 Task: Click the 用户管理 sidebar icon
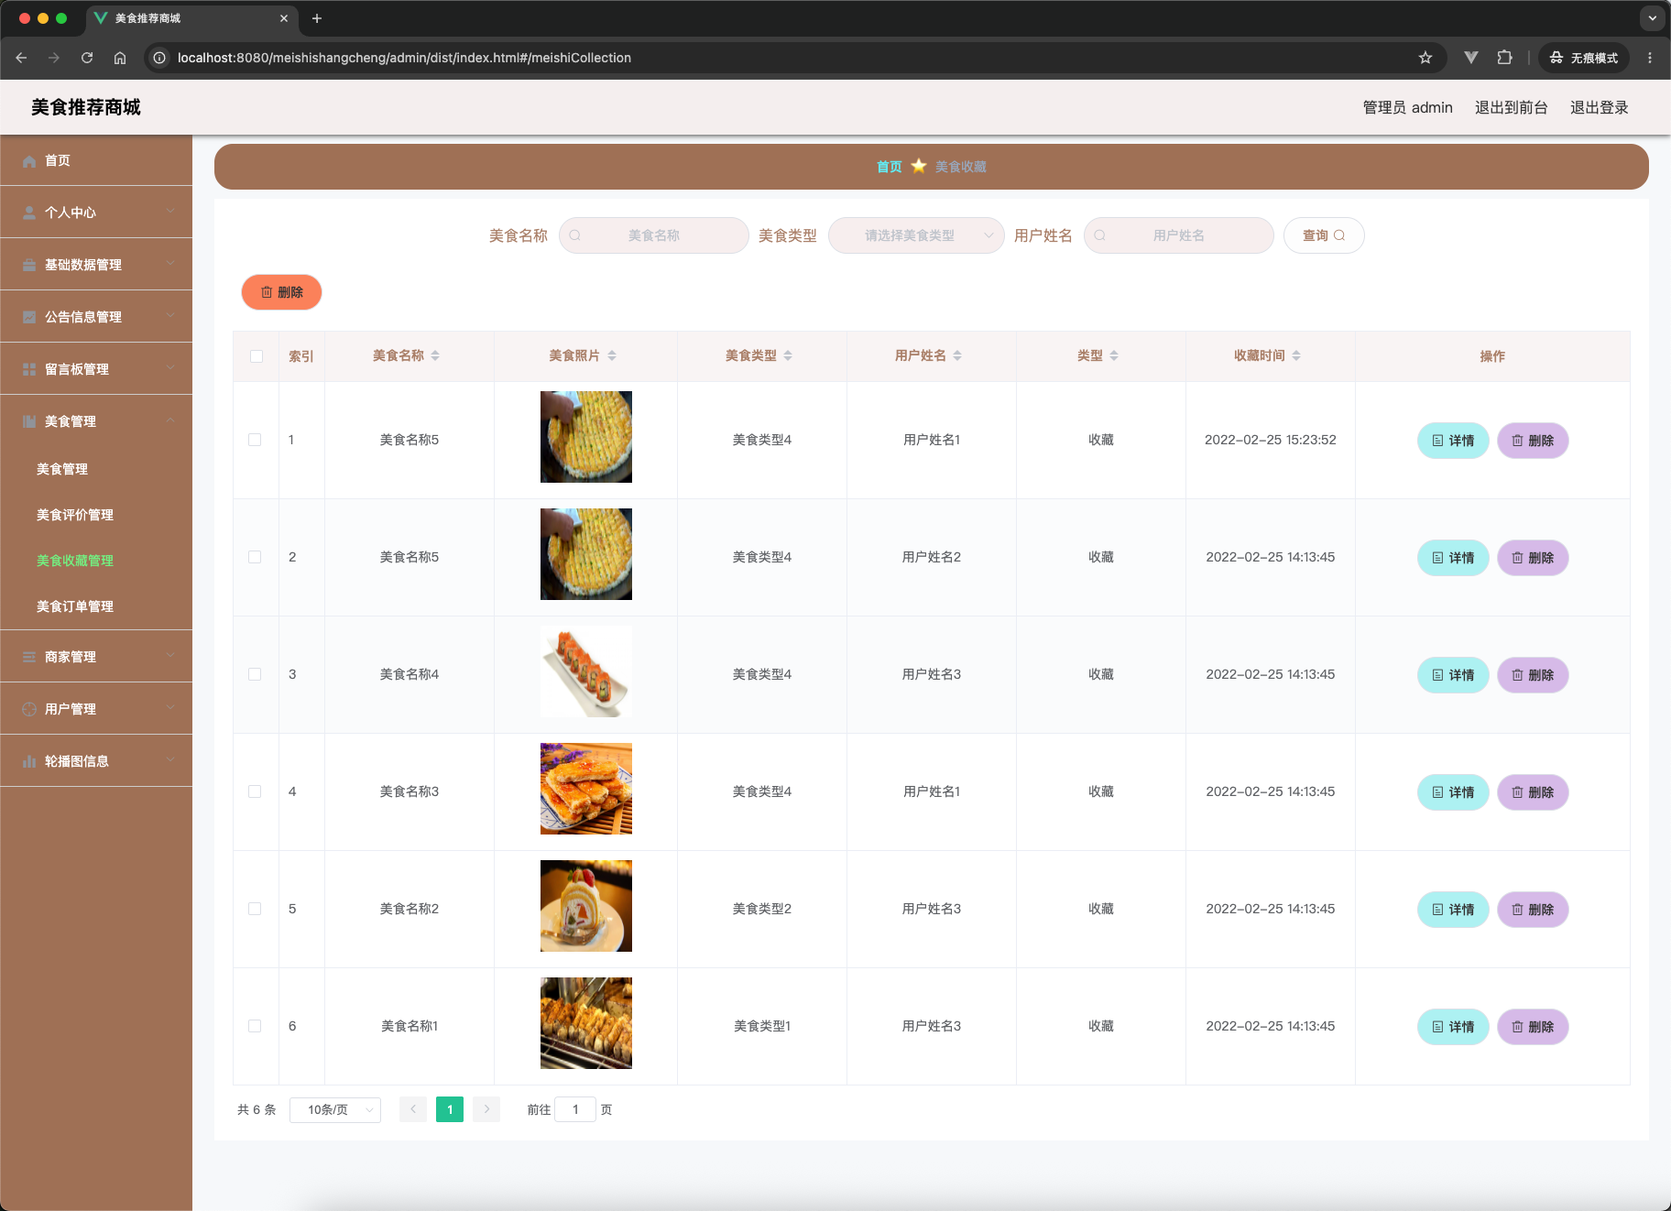tap(29, 709)
